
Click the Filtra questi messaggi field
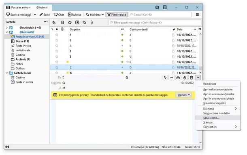pos(155,23)
